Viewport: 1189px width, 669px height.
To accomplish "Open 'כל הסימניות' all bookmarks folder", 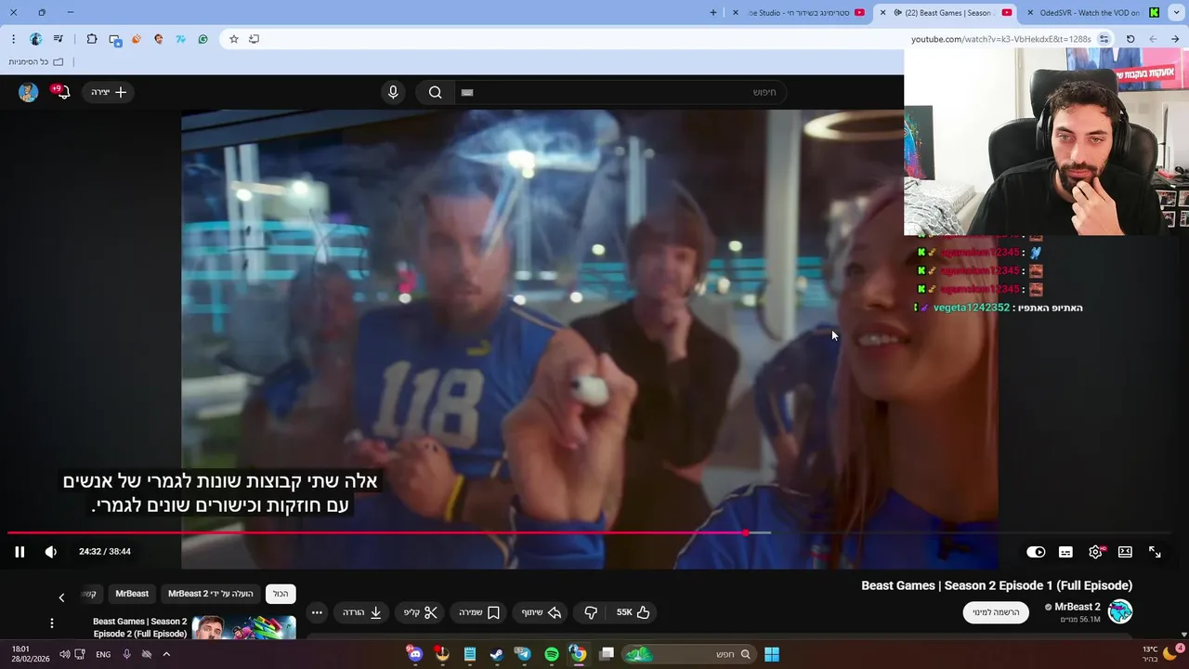I will (36, 61).
